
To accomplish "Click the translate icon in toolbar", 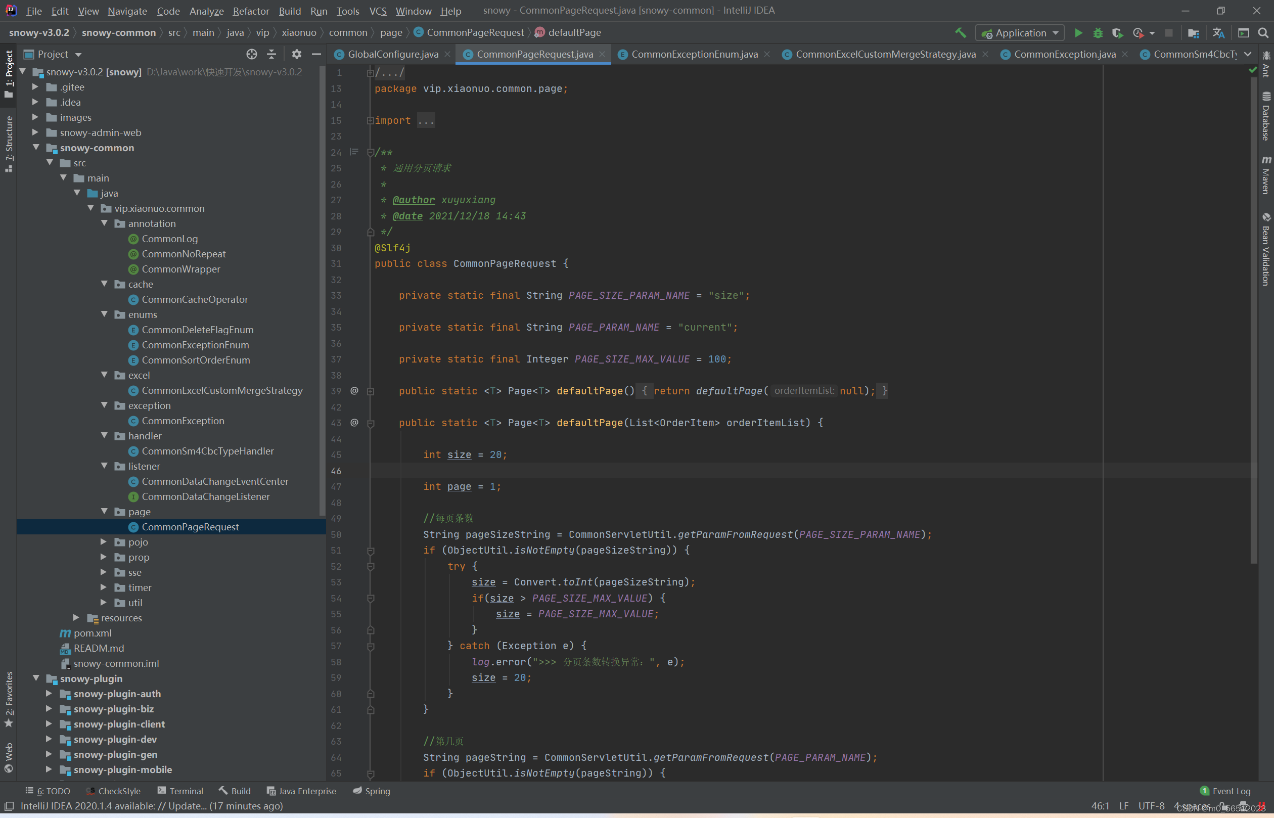I will [x=1218, y=33].
